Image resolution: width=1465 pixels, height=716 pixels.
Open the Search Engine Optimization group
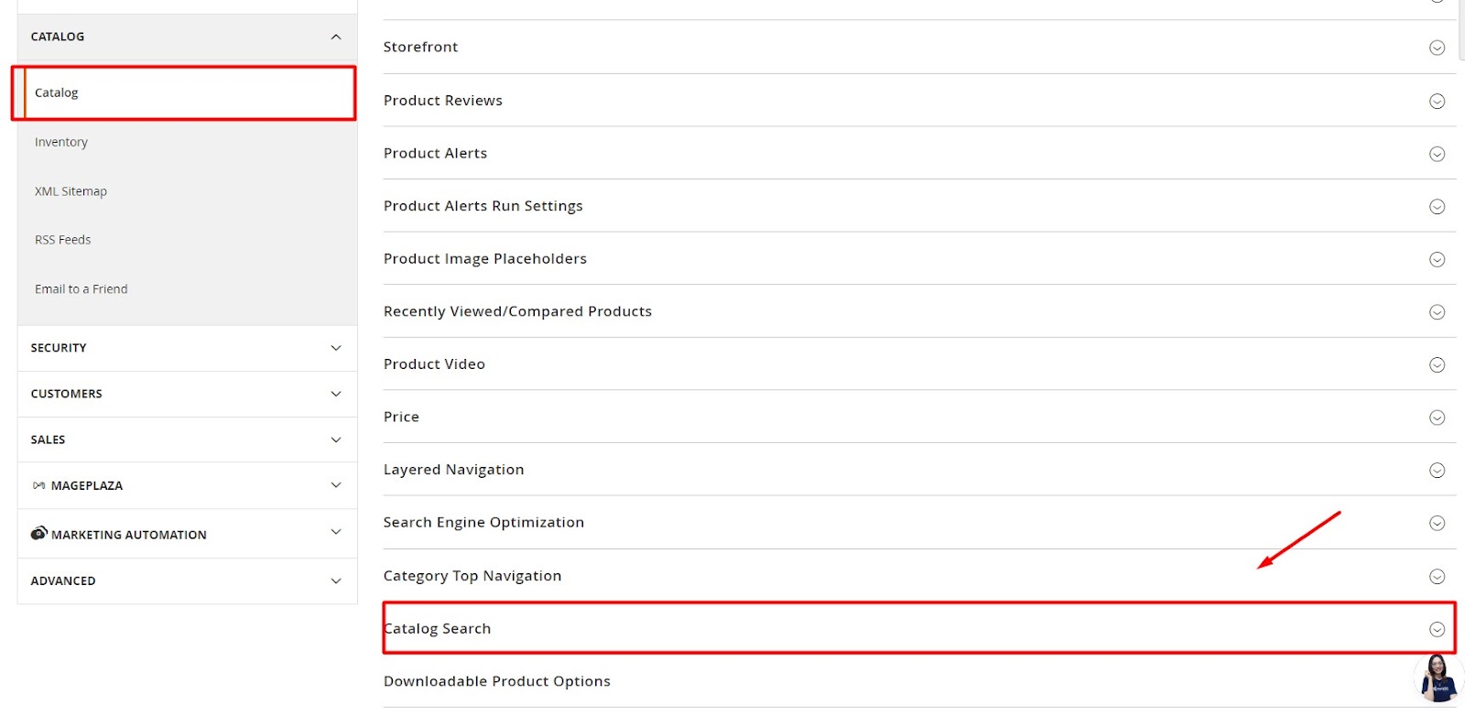[919, 522]
